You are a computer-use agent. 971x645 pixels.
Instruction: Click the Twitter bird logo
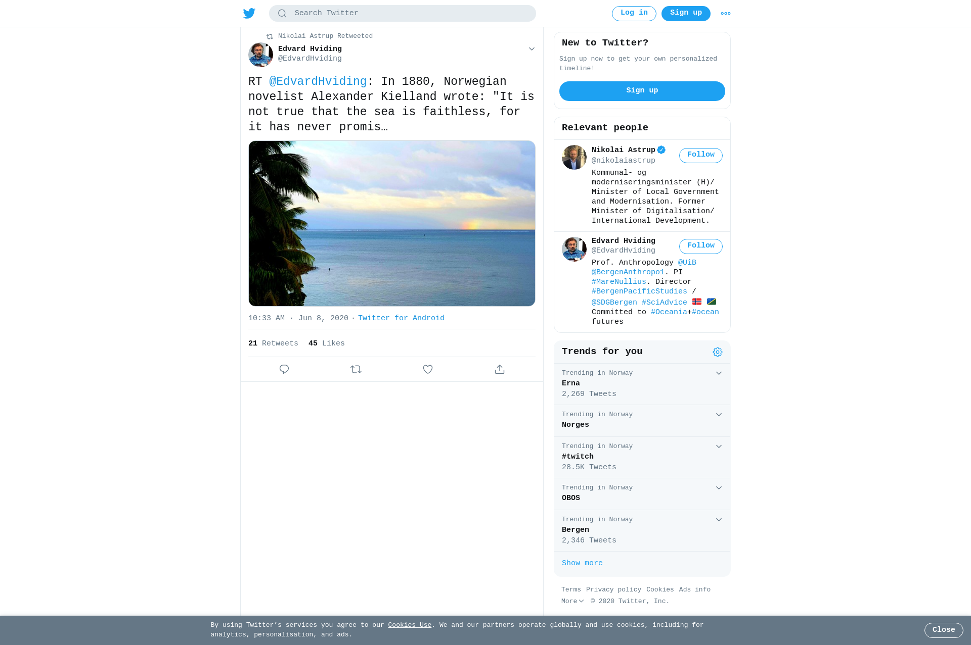coord(249,14)
